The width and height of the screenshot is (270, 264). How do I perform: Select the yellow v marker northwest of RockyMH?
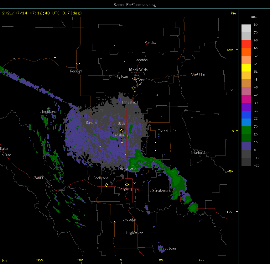[55, 58]
